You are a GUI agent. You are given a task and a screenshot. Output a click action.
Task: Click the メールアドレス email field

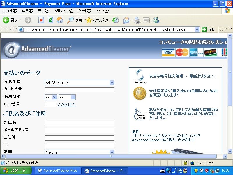(x=79, y=131)
